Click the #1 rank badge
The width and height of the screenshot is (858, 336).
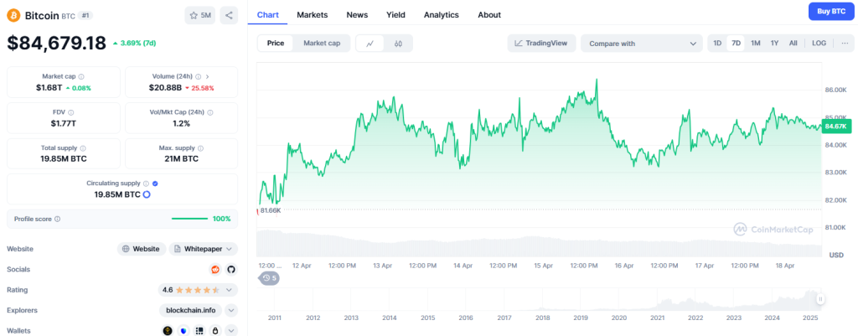click(x=85, y=15)
